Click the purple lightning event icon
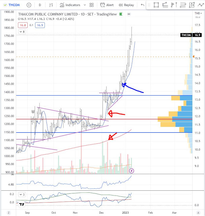205x216 pixels. (x=131, y=171)
